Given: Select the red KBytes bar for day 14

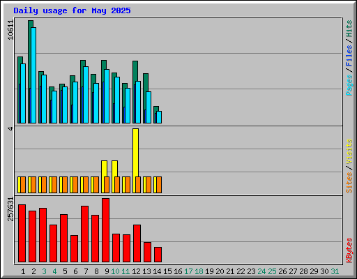Looking at the screenshot, I should pyautogui.click(x=158, y=255).
